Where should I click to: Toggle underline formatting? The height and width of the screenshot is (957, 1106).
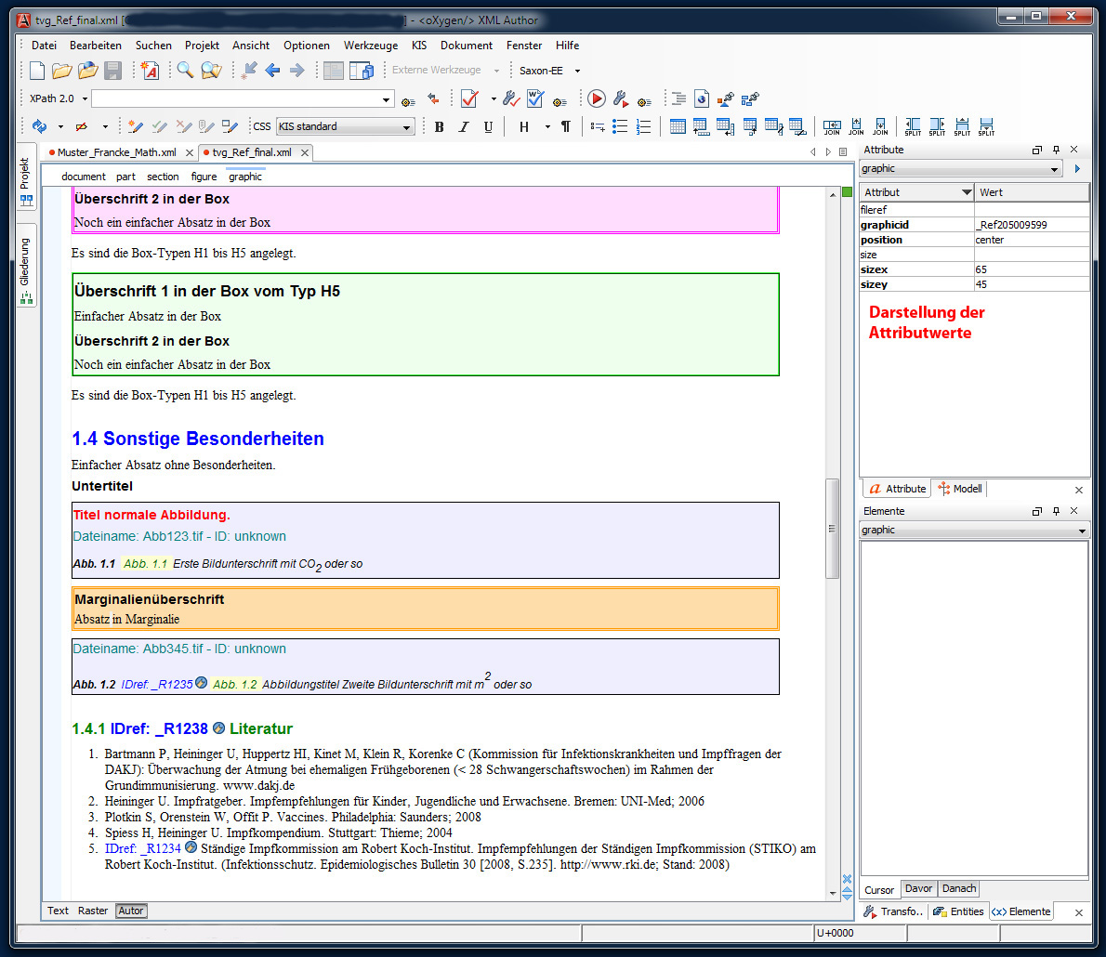click(x=488, y=126)
